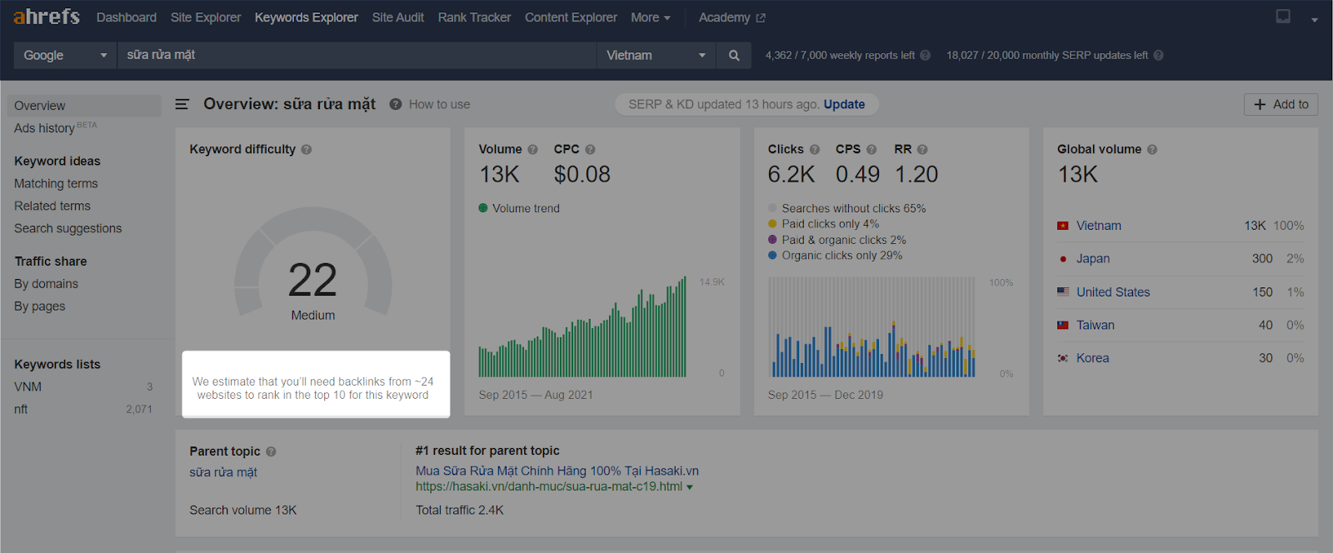1333x553 pixels.
Task: Show Parent topic help tooltip
Action: pos(271,451)
